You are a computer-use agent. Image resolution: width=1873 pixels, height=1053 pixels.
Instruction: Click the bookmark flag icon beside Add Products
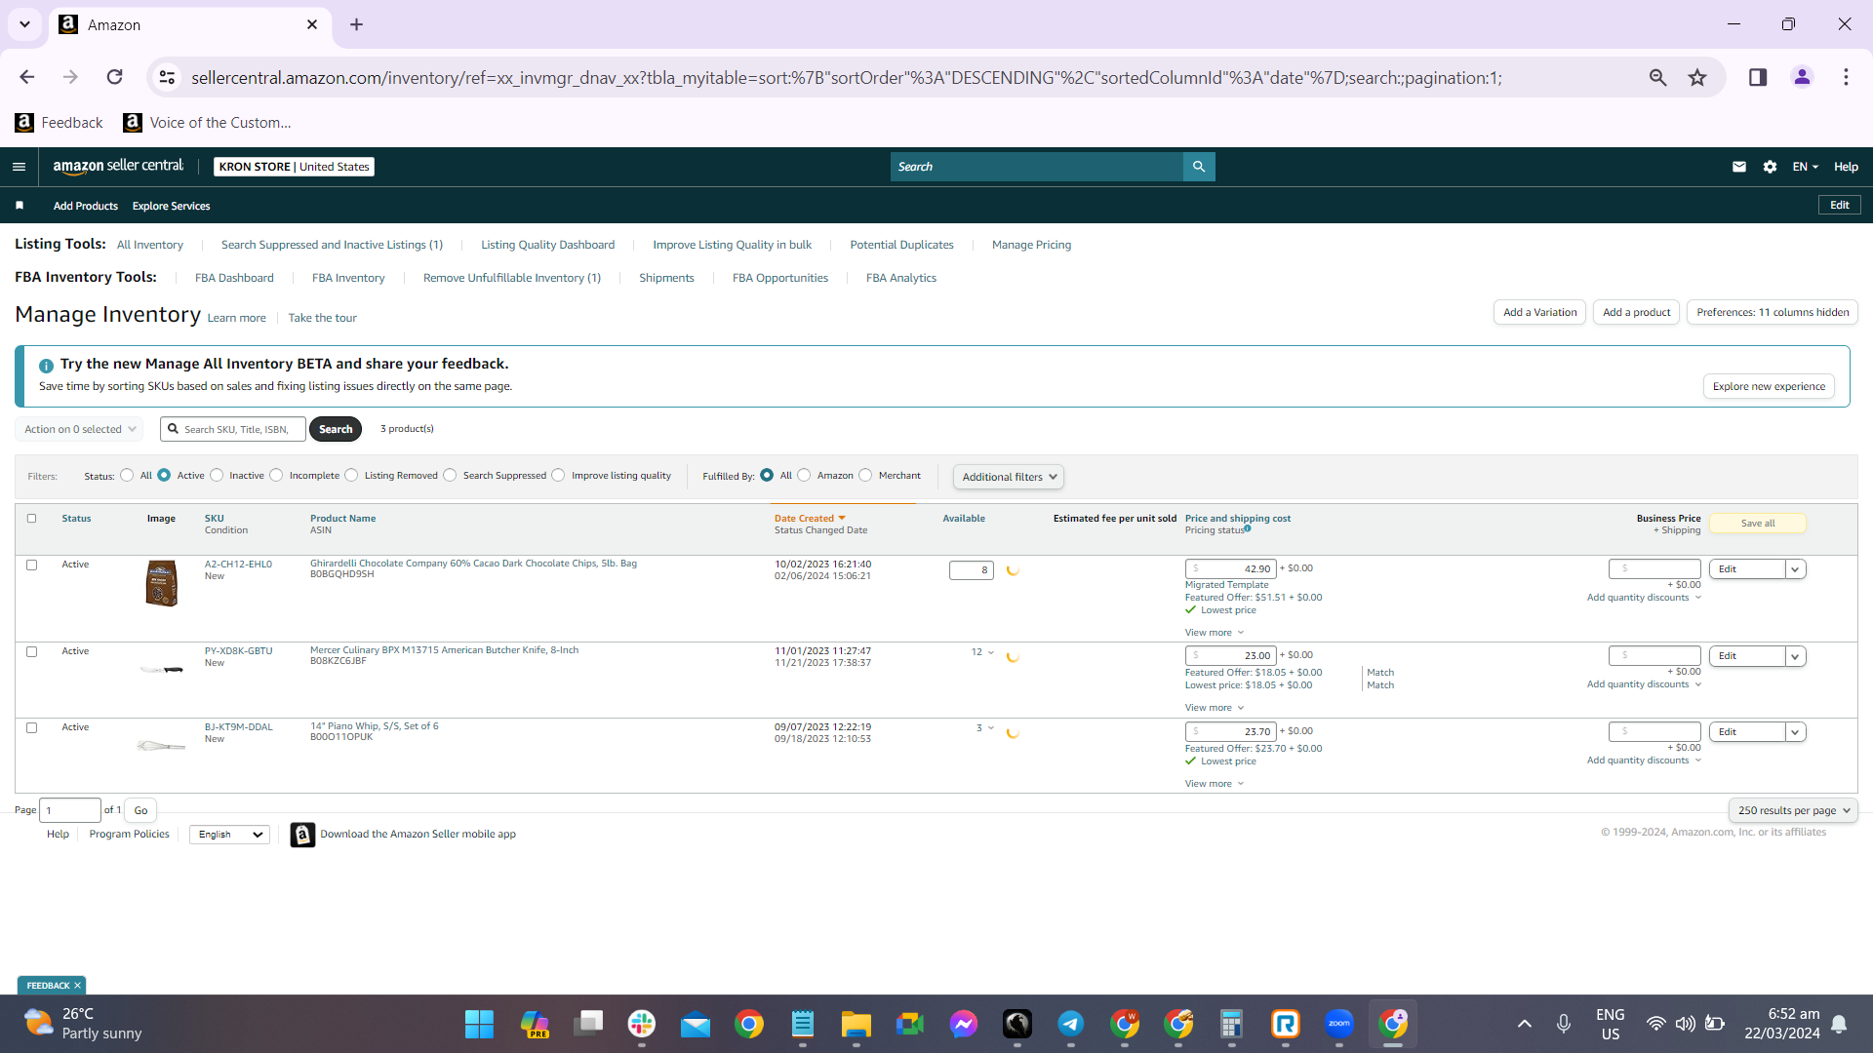tap(20, 206)
